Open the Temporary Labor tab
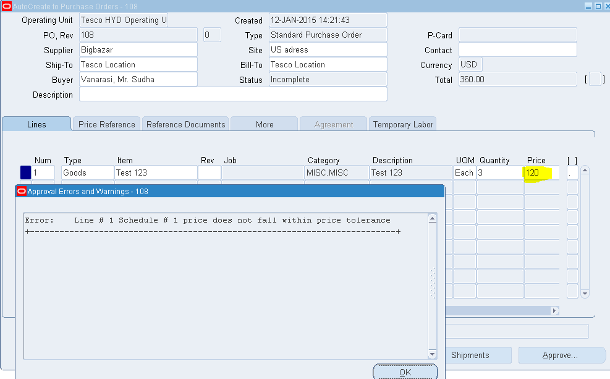This screenshot has height=379, width=610. click(403, 124)
